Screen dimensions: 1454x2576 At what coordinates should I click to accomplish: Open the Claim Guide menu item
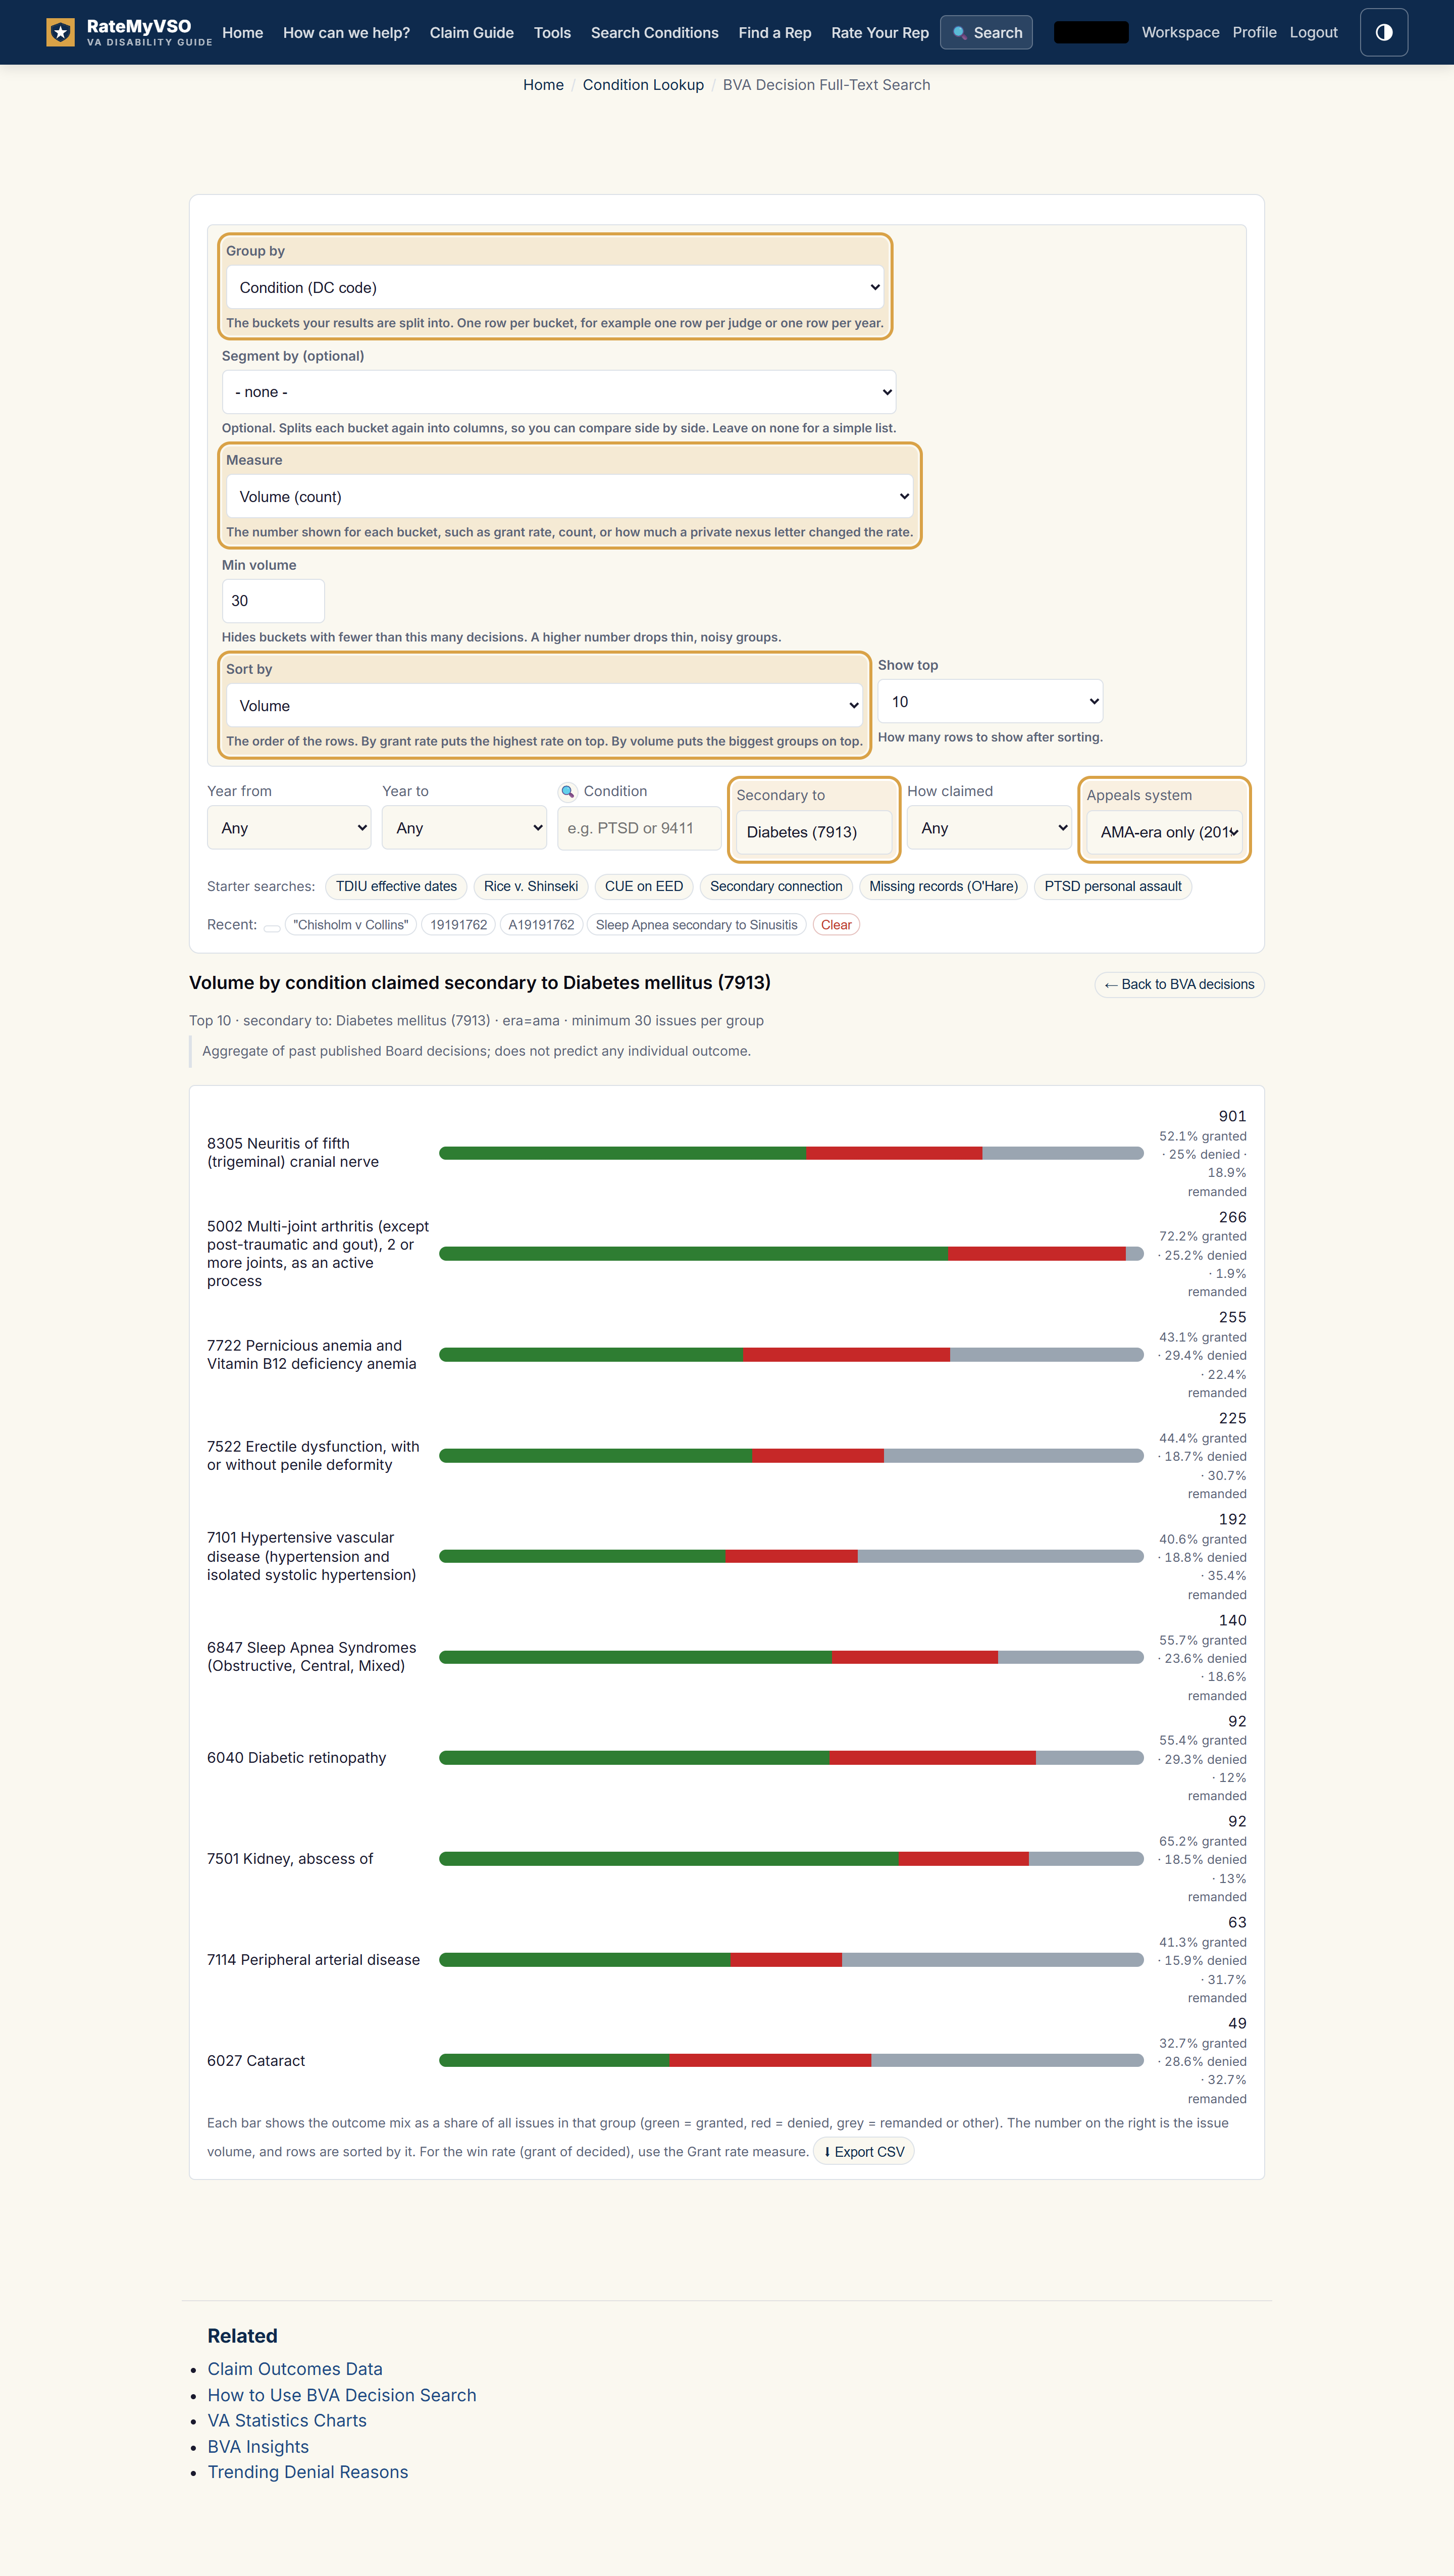click(472, 32)
